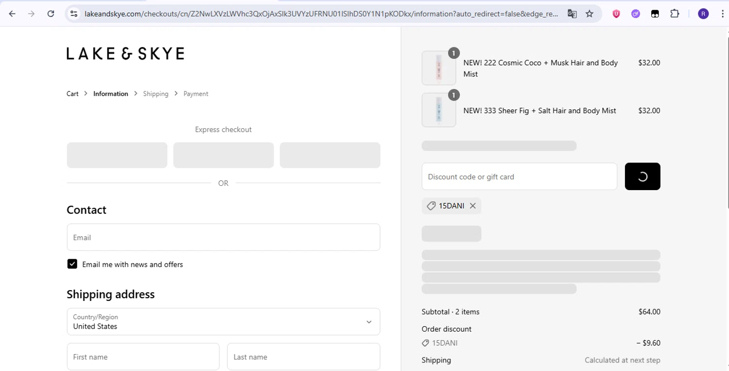This screenshot has height=371, width=729.
Task: Go to Cart breadcrumb
Action: click(x=72, y=94)
